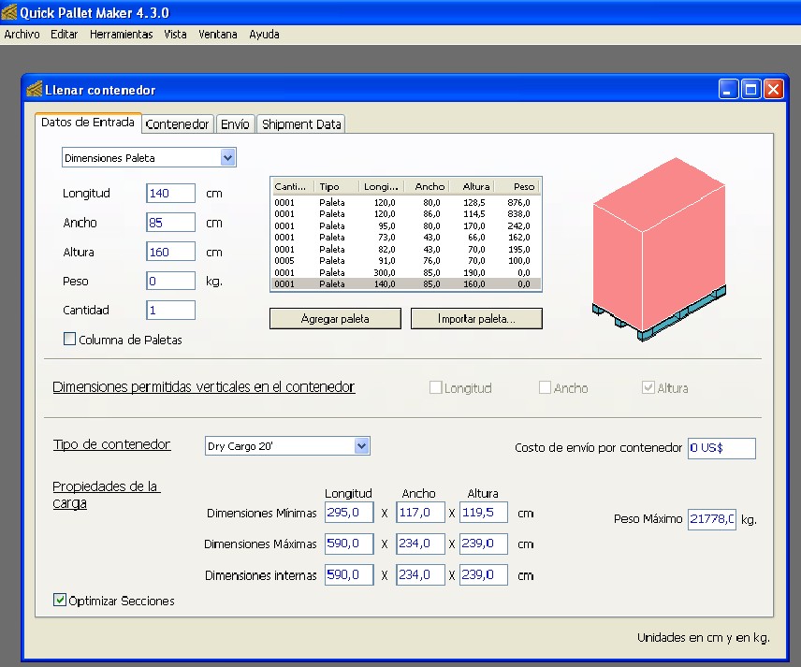The width and height of the screenshot is (801, 667).
Task: Open the Archivo menu
Action: click(x=22, y=35)
